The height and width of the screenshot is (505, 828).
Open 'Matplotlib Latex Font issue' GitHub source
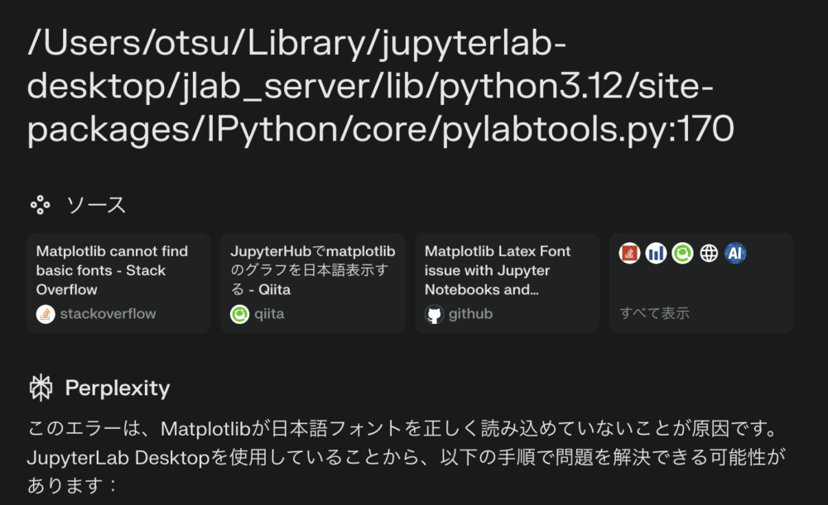508,283
